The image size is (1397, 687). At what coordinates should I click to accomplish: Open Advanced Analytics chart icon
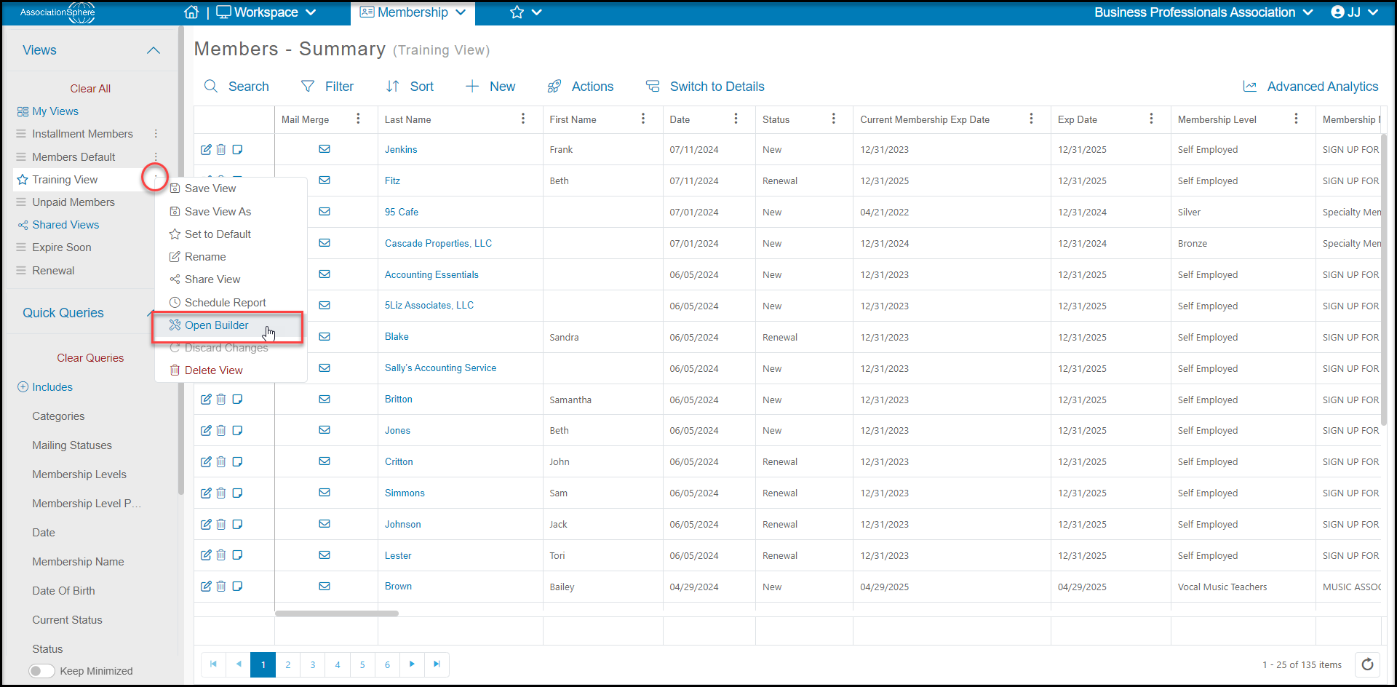(1250, 87)
